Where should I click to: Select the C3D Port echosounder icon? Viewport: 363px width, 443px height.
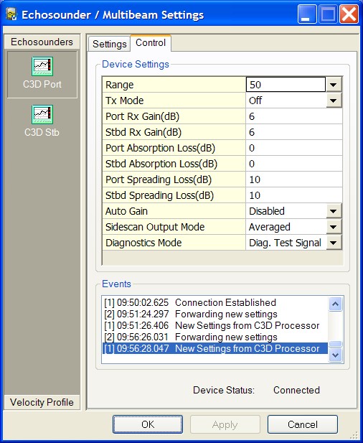click(42, 66)
